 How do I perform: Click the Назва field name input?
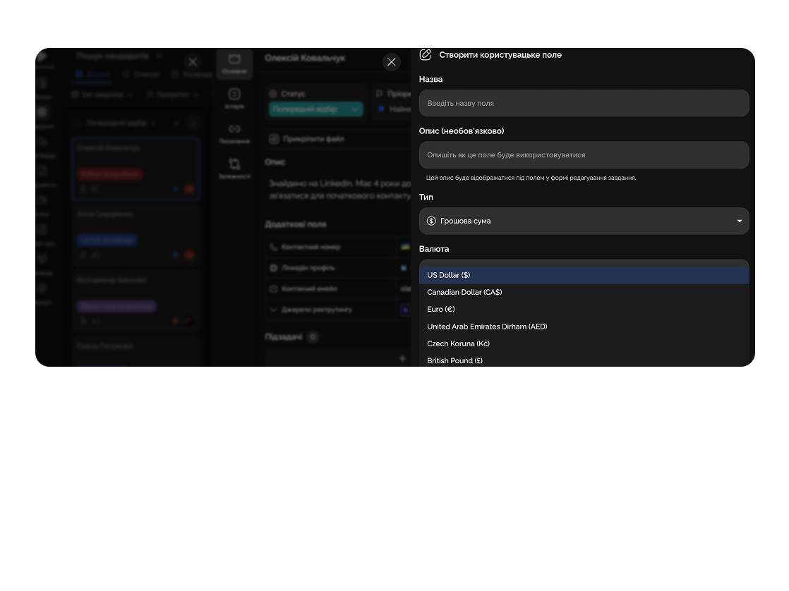tap(584, 103)
